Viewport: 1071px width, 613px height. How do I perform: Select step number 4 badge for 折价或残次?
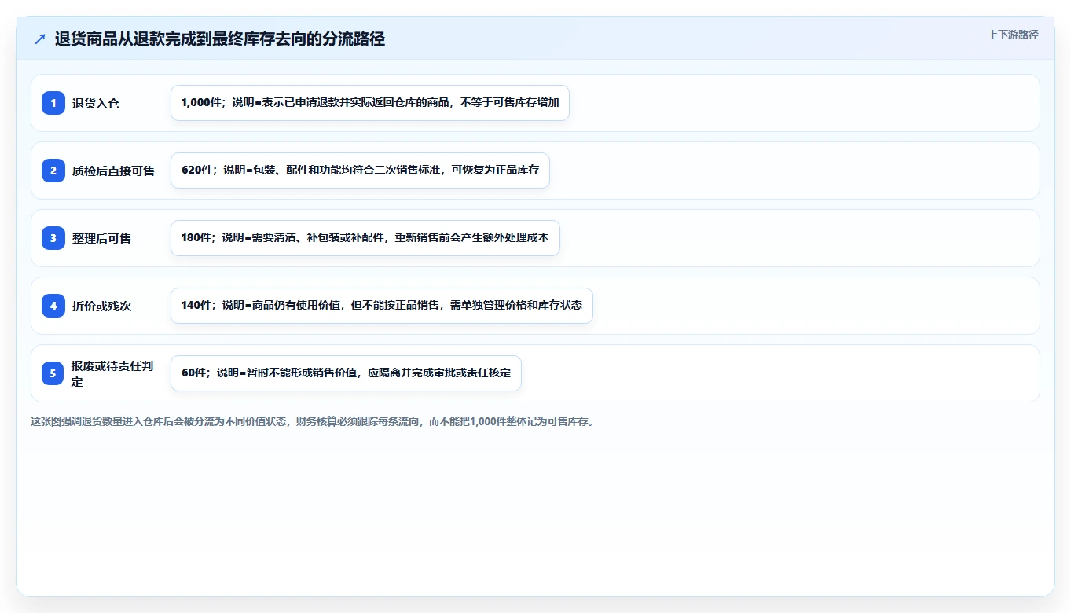(53, 306)
